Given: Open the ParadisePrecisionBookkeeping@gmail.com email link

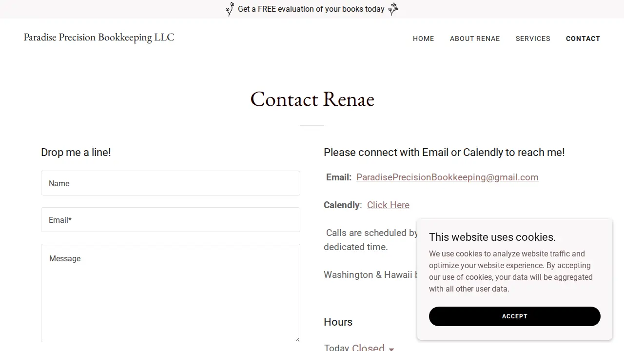Looking at the screenshot, I should point(448,177).
